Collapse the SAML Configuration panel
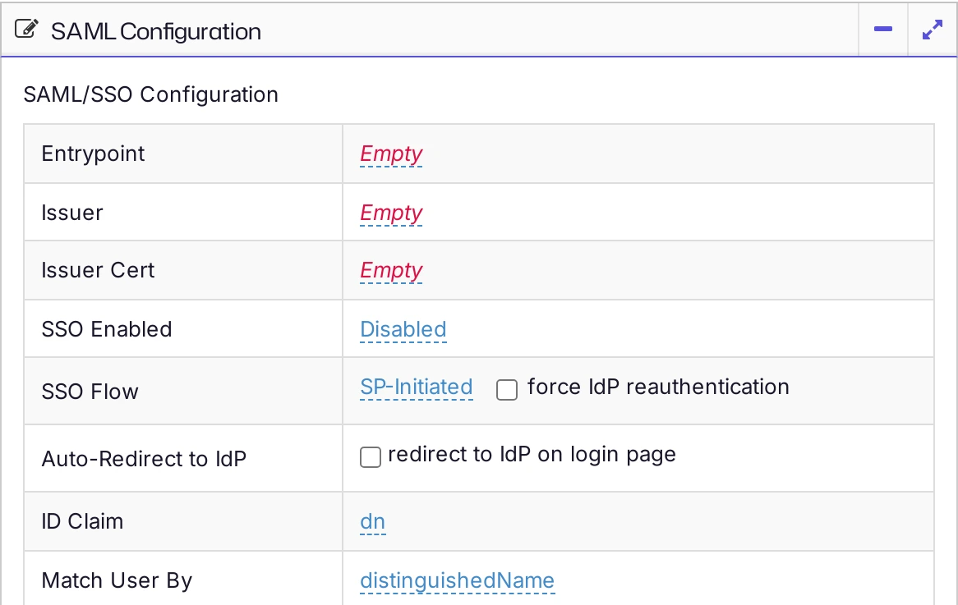The width and height of the screenshot is (958, 605). pos(883,30)
